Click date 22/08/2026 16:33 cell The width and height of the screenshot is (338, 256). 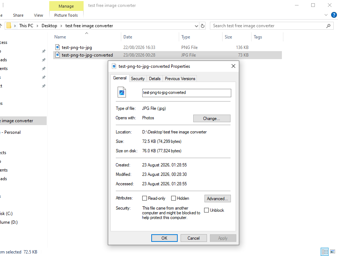(x=139, y=47)
